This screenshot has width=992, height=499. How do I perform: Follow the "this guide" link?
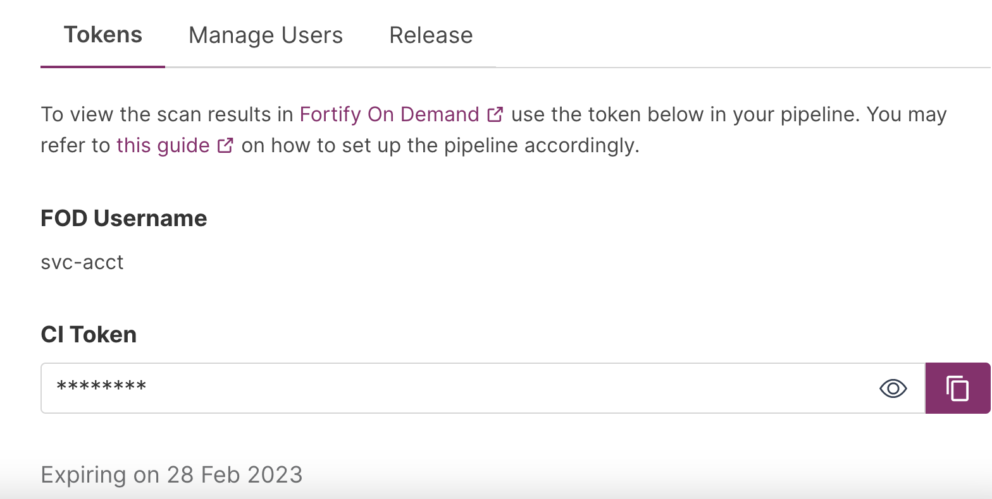[x=163, y=146]
